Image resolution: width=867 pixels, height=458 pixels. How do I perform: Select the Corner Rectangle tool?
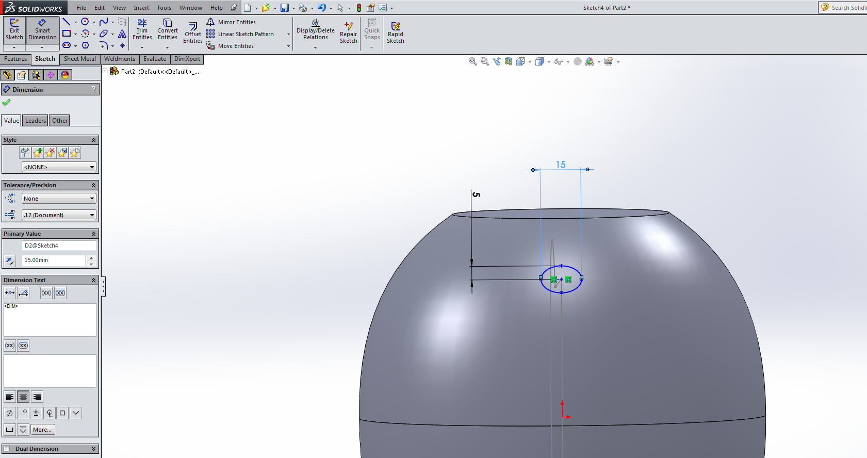click(67, 34)
